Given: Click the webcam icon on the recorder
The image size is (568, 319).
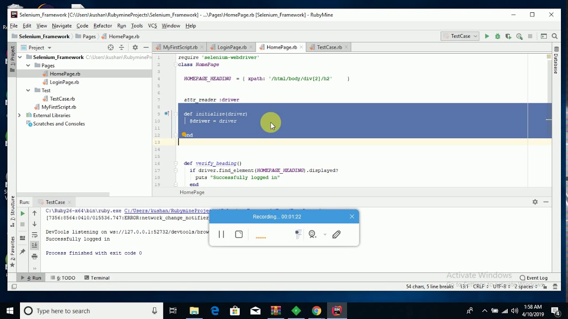Looking at the screenshot, I should coord(313,234).
